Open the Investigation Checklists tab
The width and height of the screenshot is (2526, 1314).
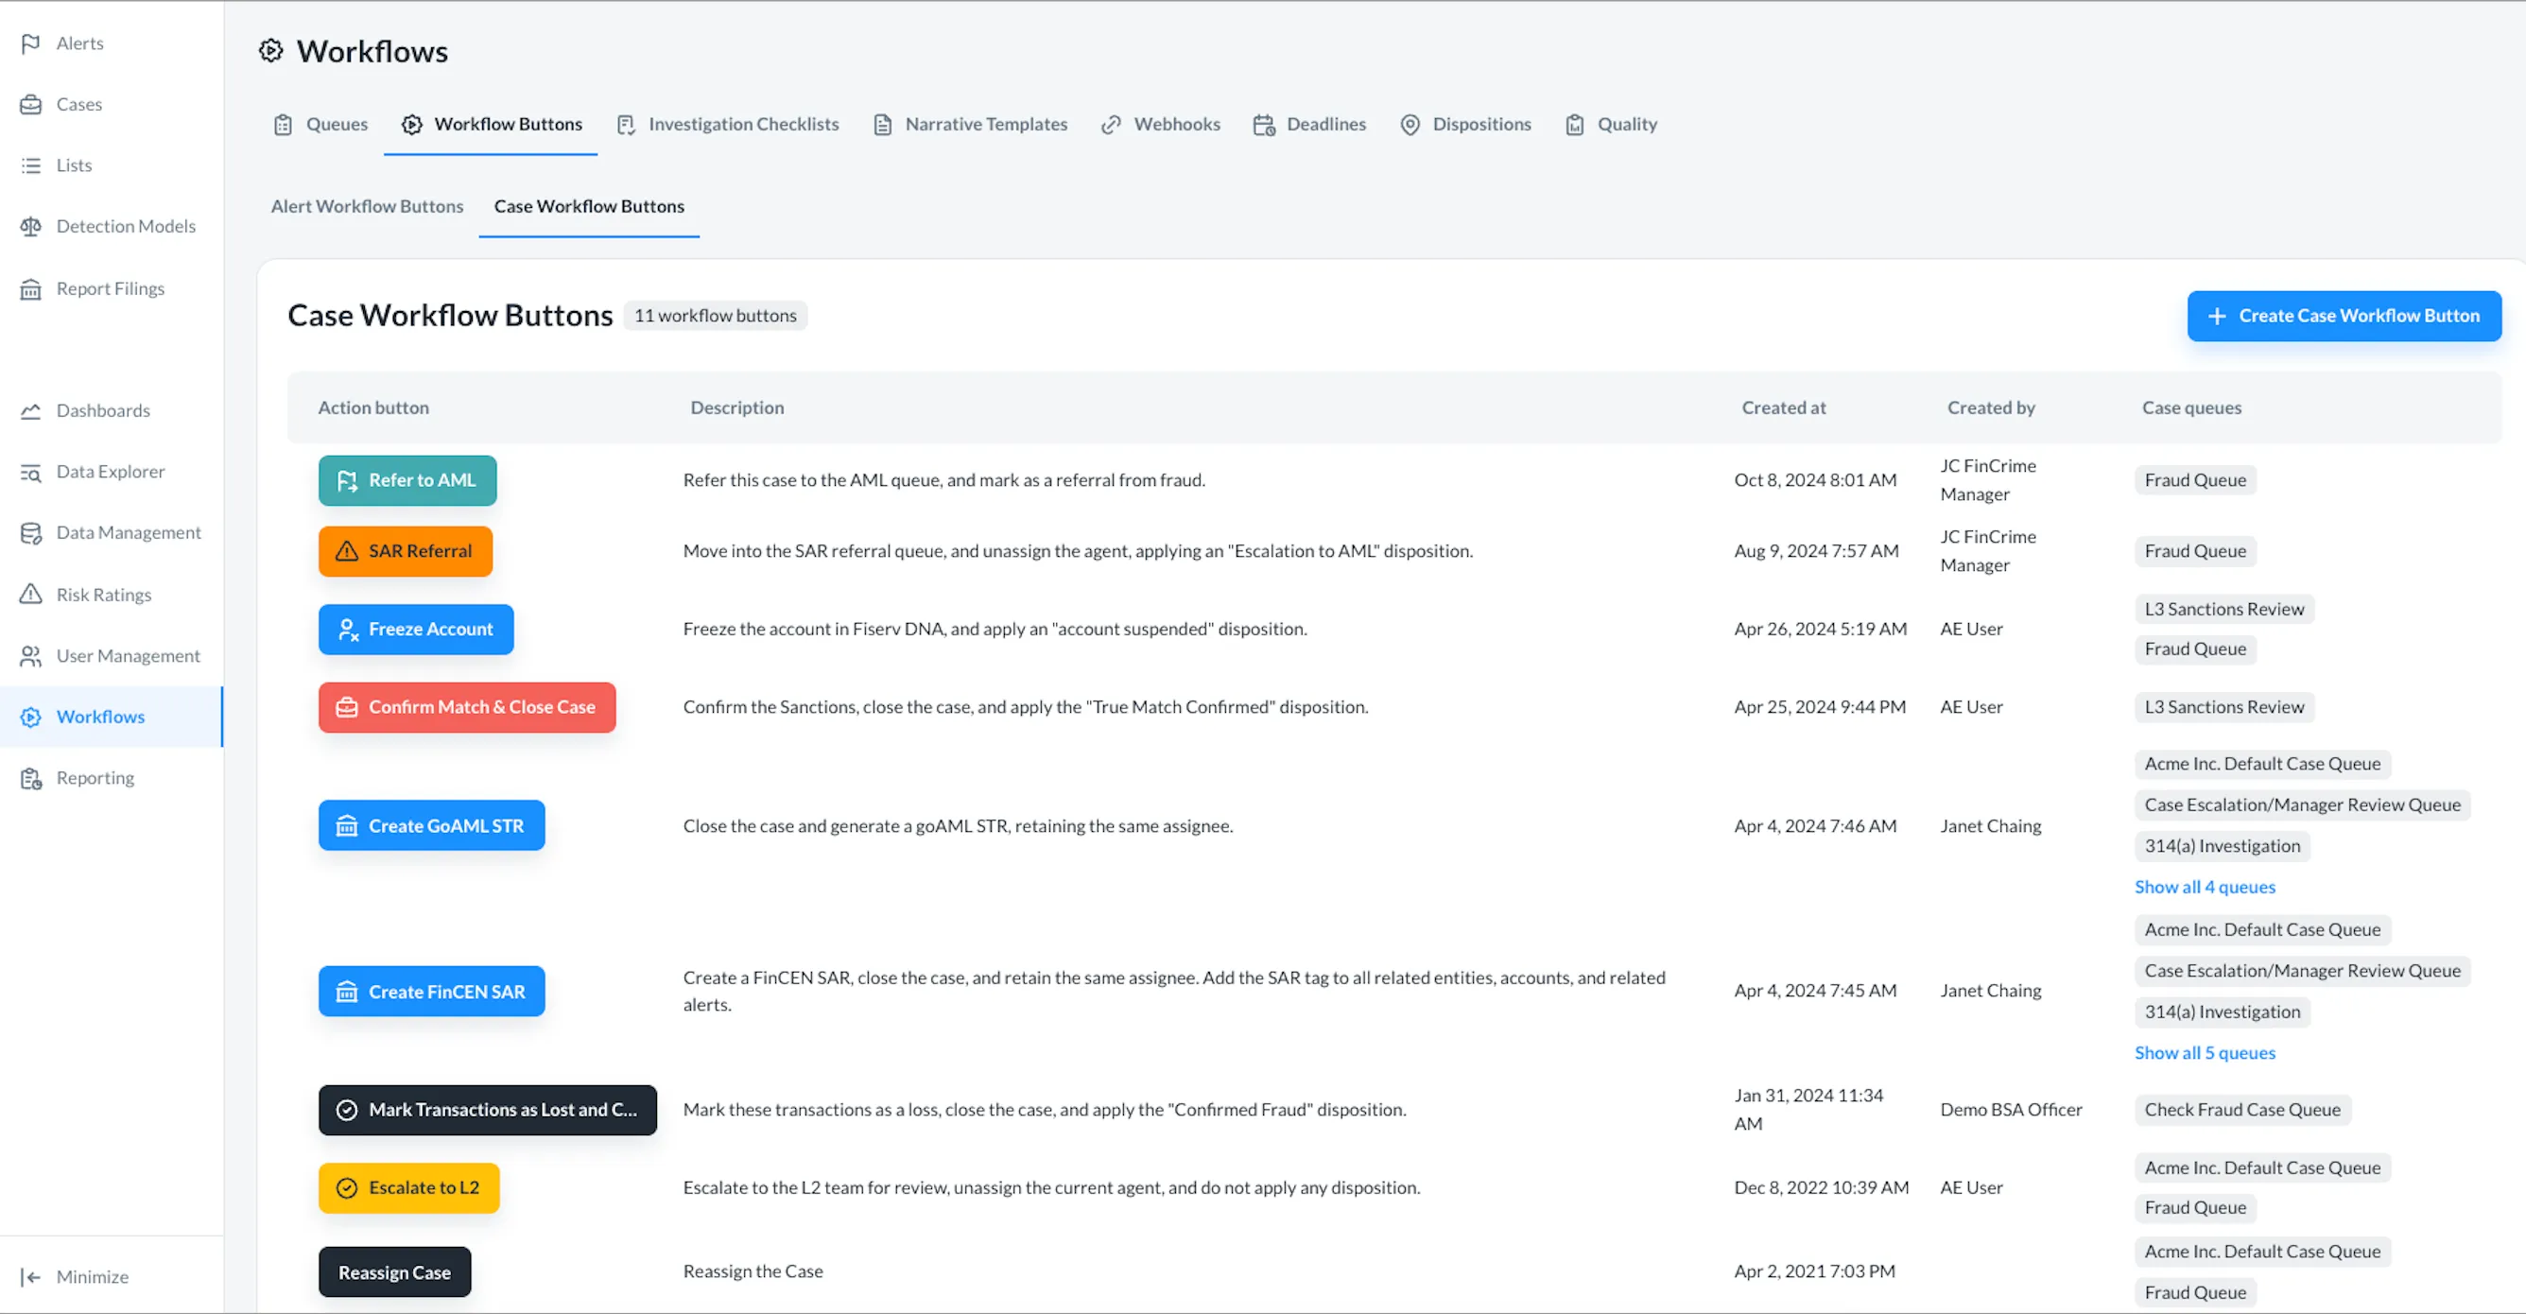(x=728, y=125)
